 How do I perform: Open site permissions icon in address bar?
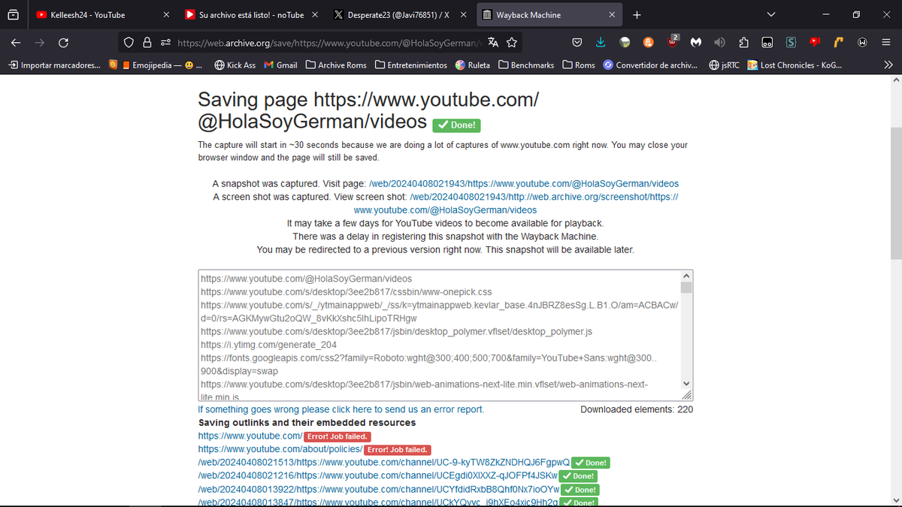(x=165, y=43)
